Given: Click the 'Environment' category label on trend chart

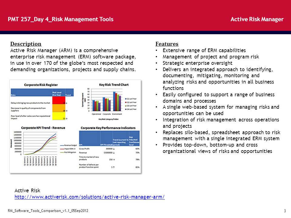Looking at the screenshot, I should (117, 114).
